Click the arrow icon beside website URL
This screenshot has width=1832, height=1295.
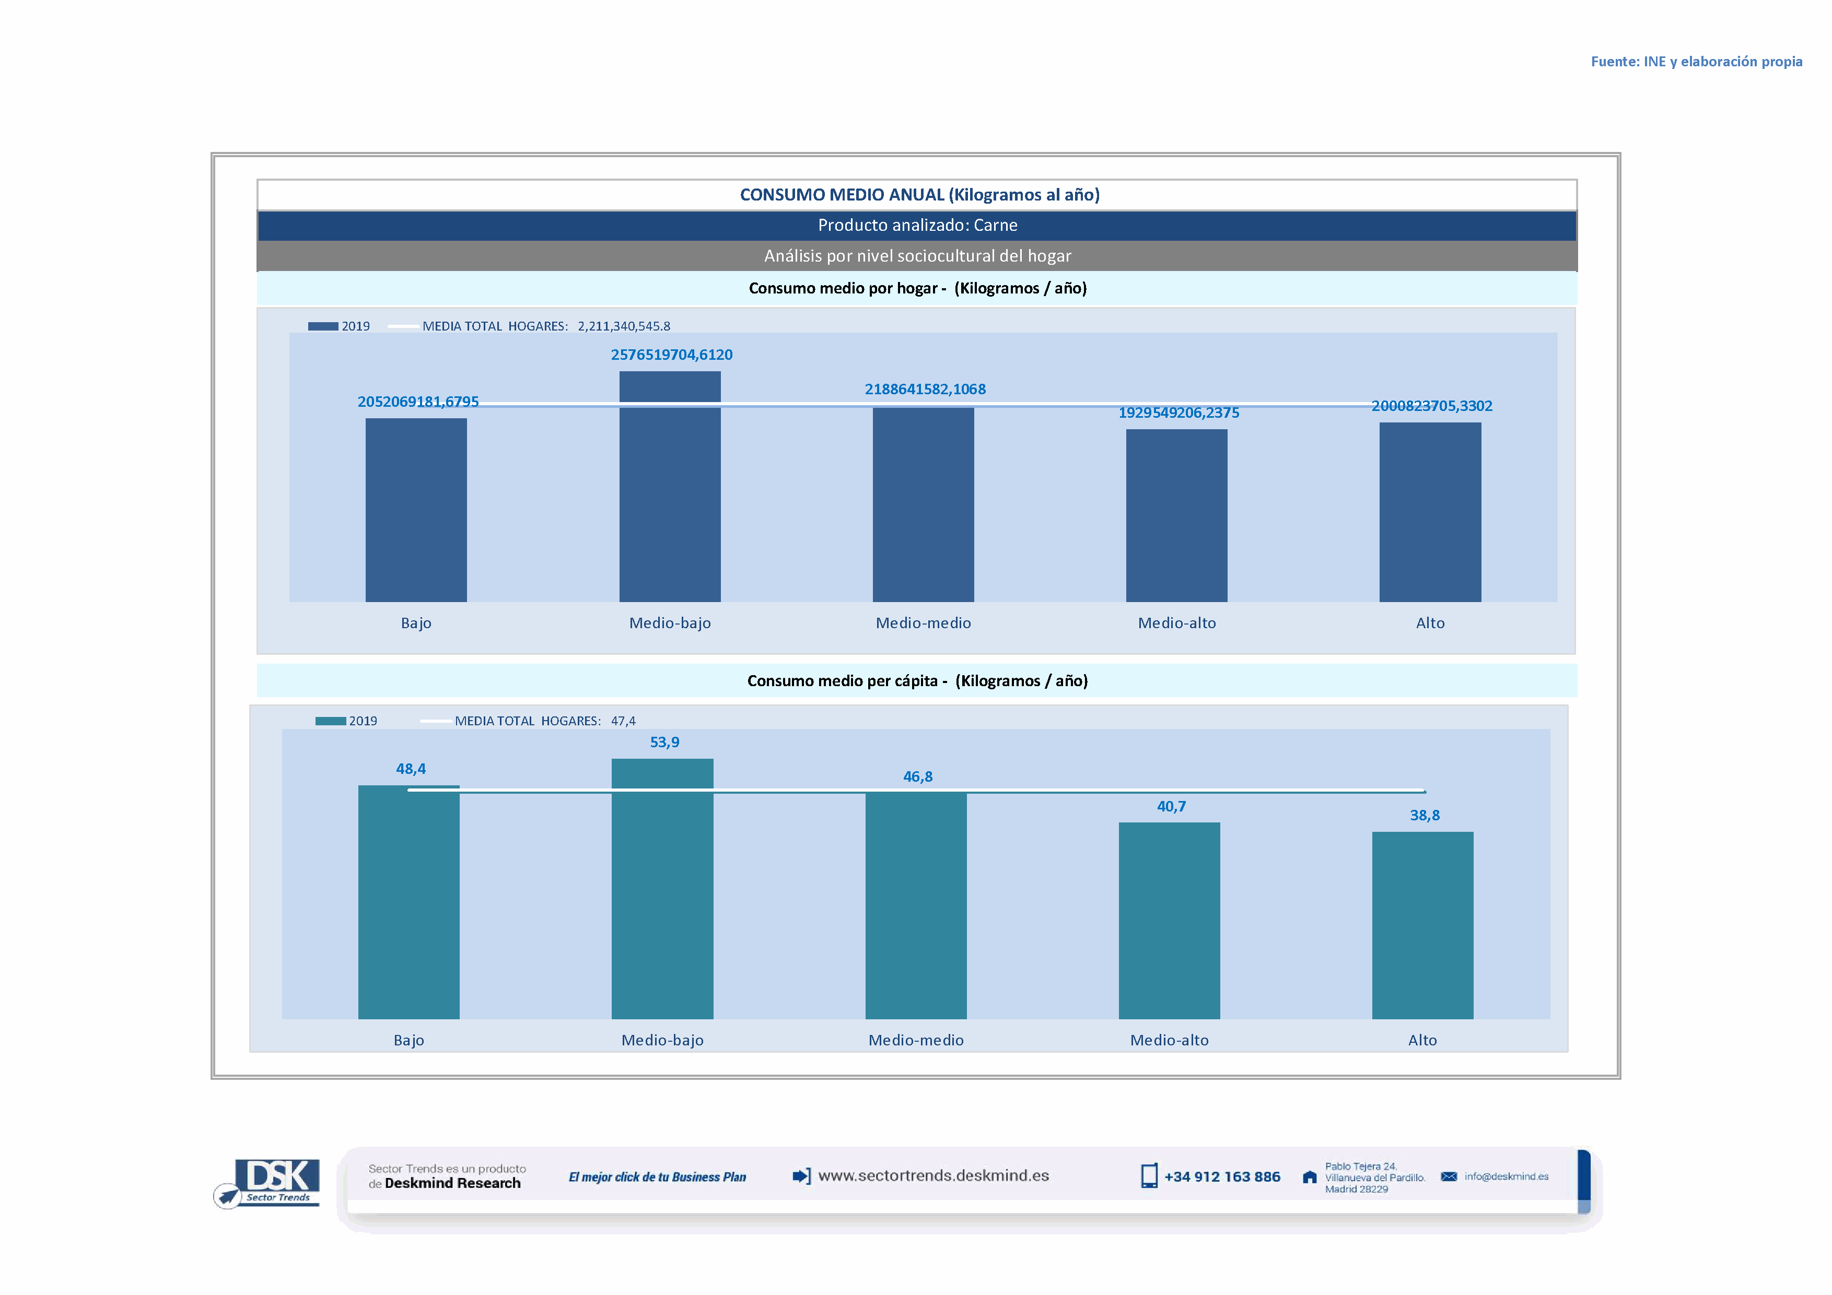[x=801, y=1176]
